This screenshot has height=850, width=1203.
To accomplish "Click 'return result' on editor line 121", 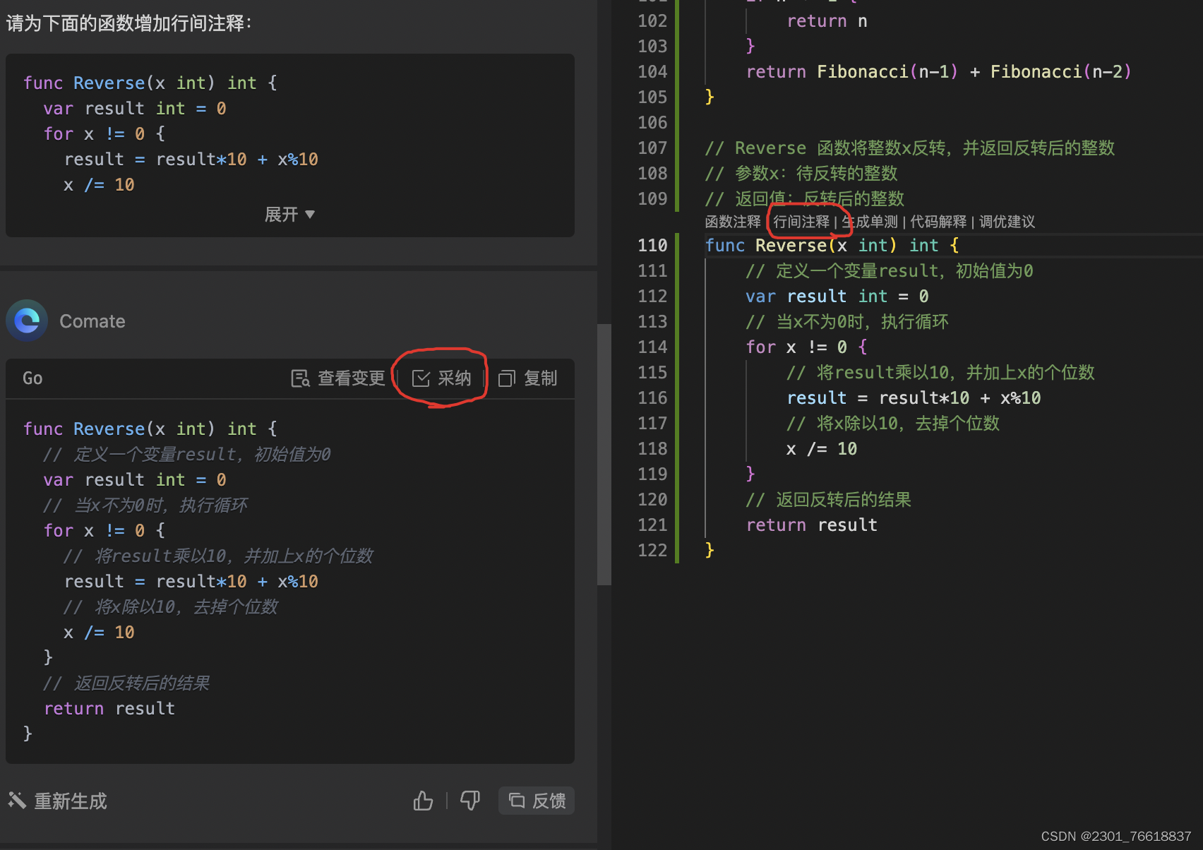I will click(812, 525).
